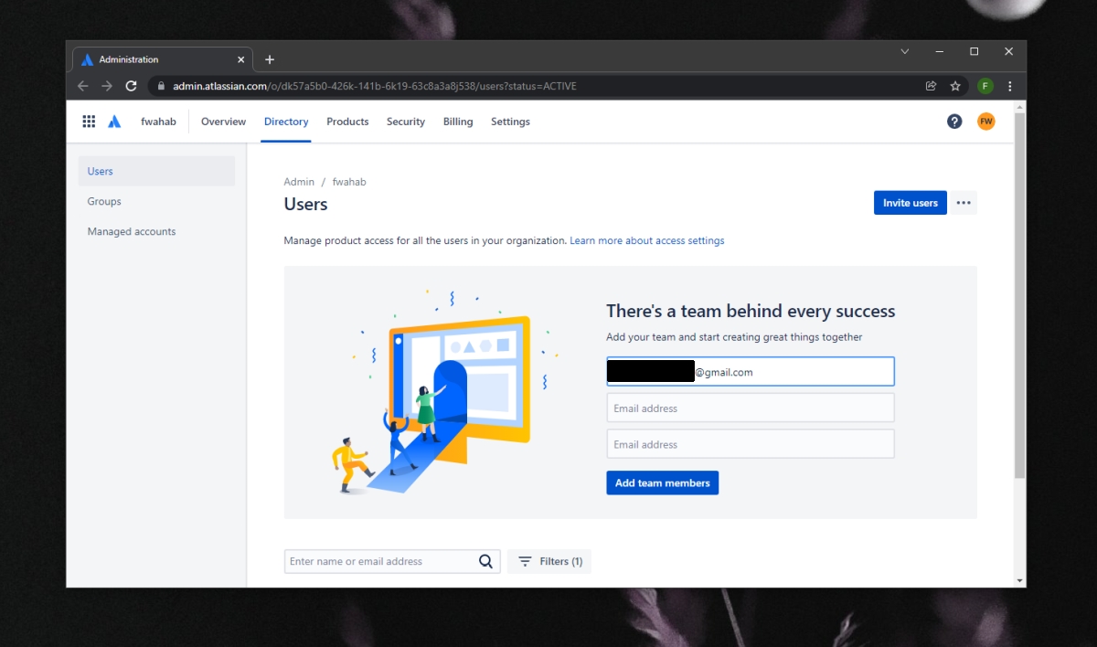
Task: Open Learn more about access settings link
Action: pyautogui.click(x=647, y=241)
